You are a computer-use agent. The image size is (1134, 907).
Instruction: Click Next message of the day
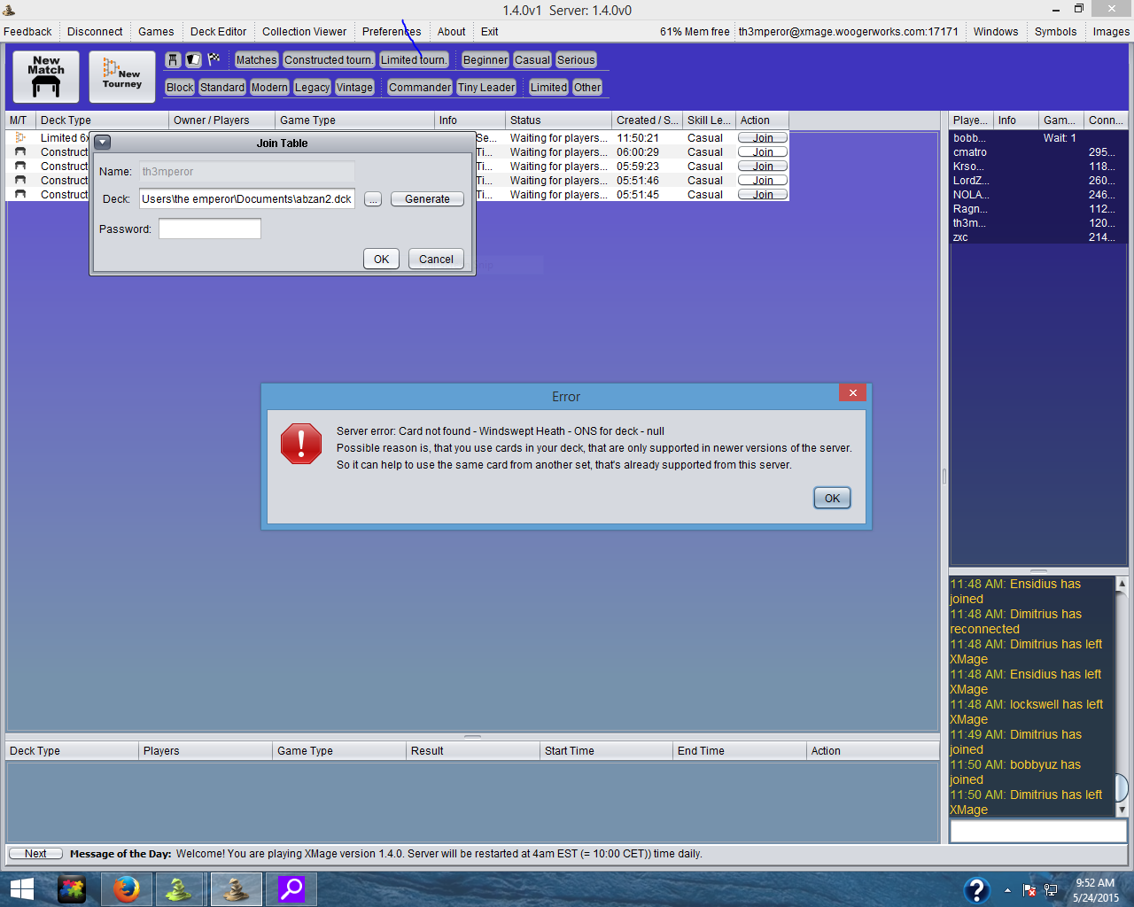35,854
